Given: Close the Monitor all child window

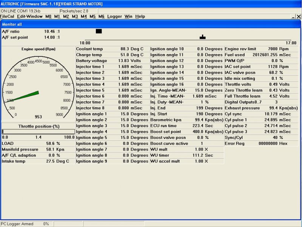Looking at the screenshot, I should coord(299,17).
